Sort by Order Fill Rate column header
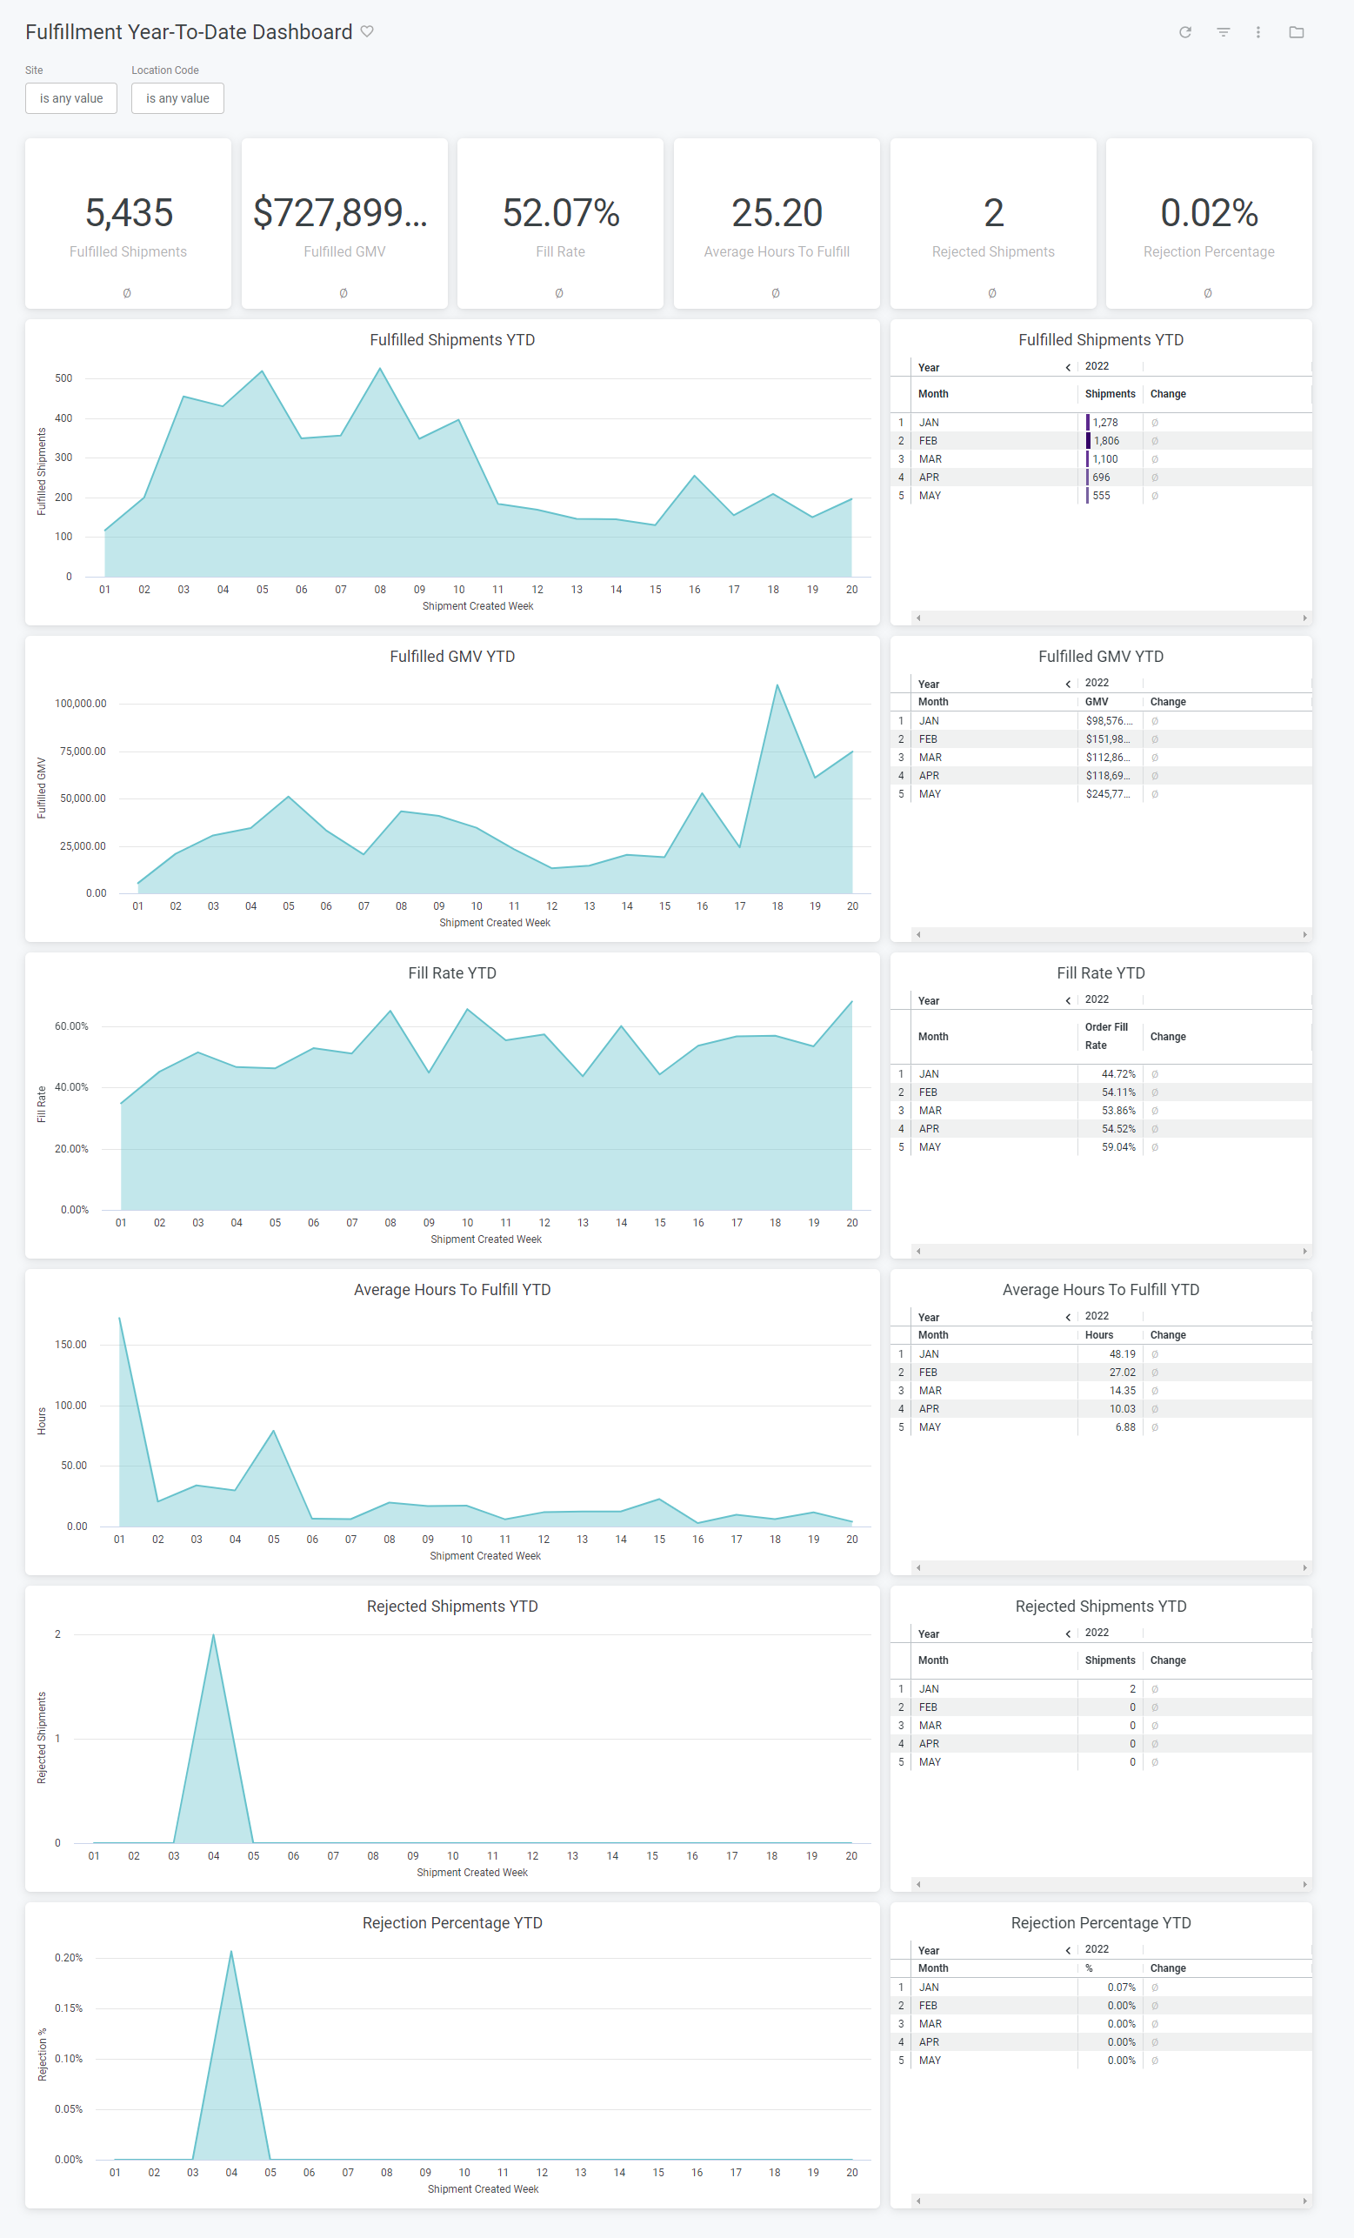The width and height of the screenshot is (1354, 2238). point(1106,1036)
